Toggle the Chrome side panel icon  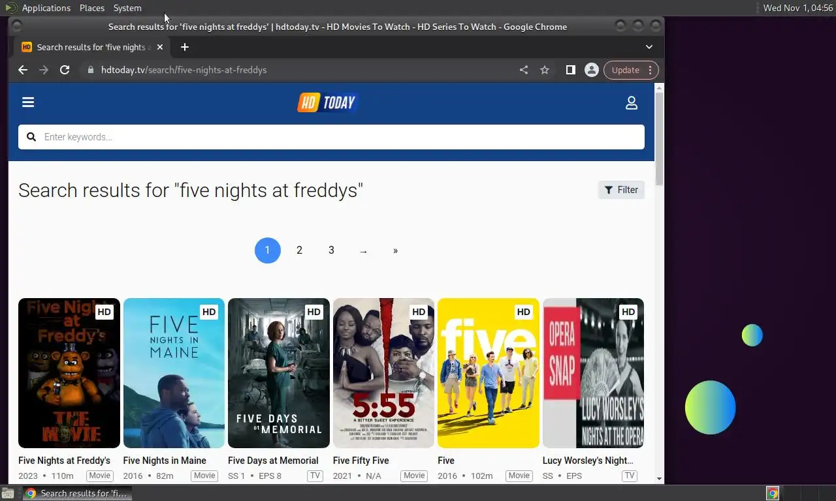(x=571, y=70)
